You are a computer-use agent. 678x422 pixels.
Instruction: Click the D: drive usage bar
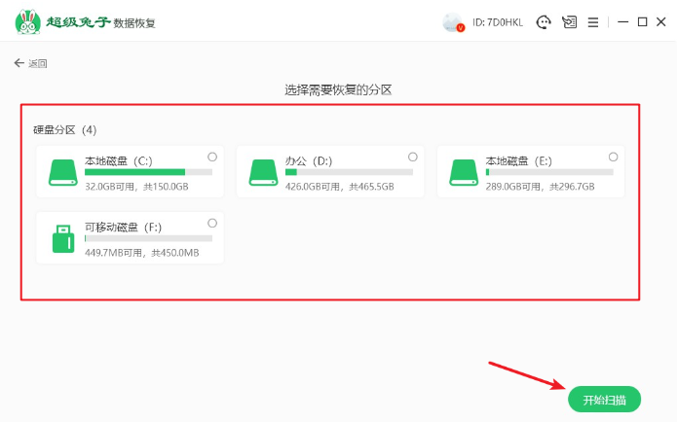click(x=349, y=172)
